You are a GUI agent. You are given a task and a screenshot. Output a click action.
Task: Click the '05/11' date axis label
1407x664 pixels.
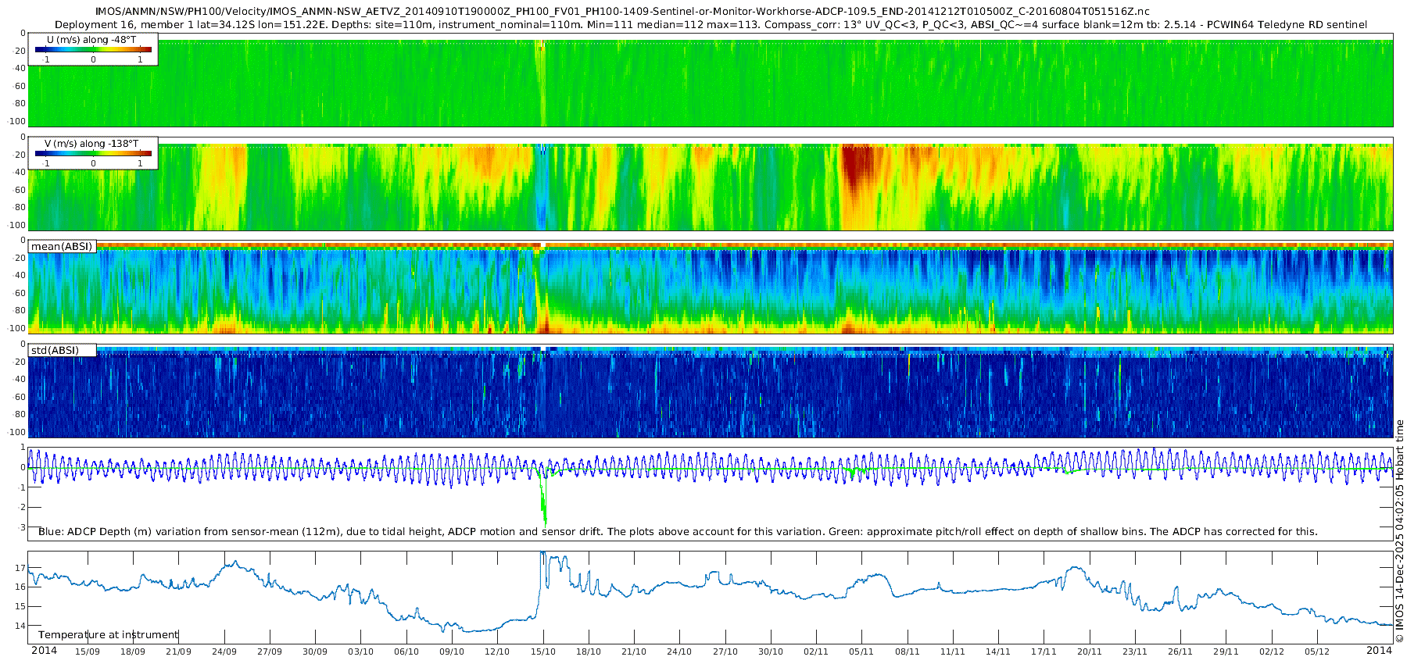click(x=861, y=652)
